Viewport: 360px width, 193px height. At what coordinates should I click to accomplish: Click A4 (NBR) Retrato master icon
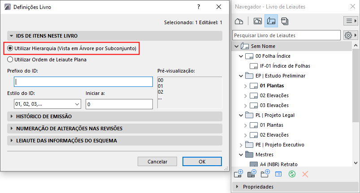pos(254,164)
